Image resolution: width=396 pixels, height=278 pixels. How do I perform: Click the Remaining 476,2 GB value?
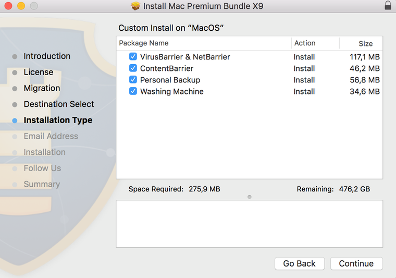tap(354, 189)
